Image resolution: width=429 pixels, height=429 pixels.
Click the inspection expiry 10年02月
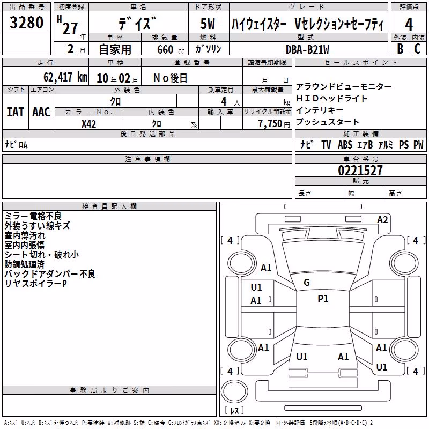tap(117, 78)
